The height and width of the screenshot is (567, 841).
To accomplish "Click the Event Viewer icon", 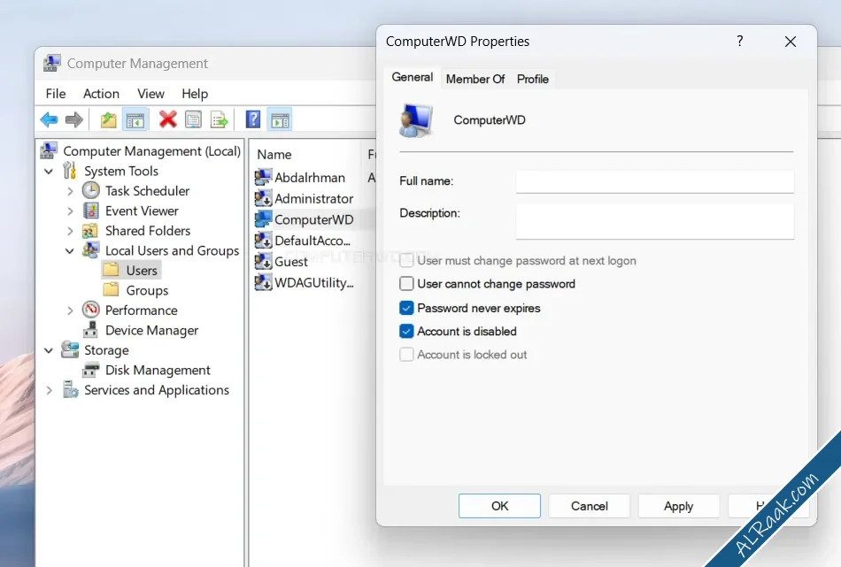I will (x=90, y=211).
